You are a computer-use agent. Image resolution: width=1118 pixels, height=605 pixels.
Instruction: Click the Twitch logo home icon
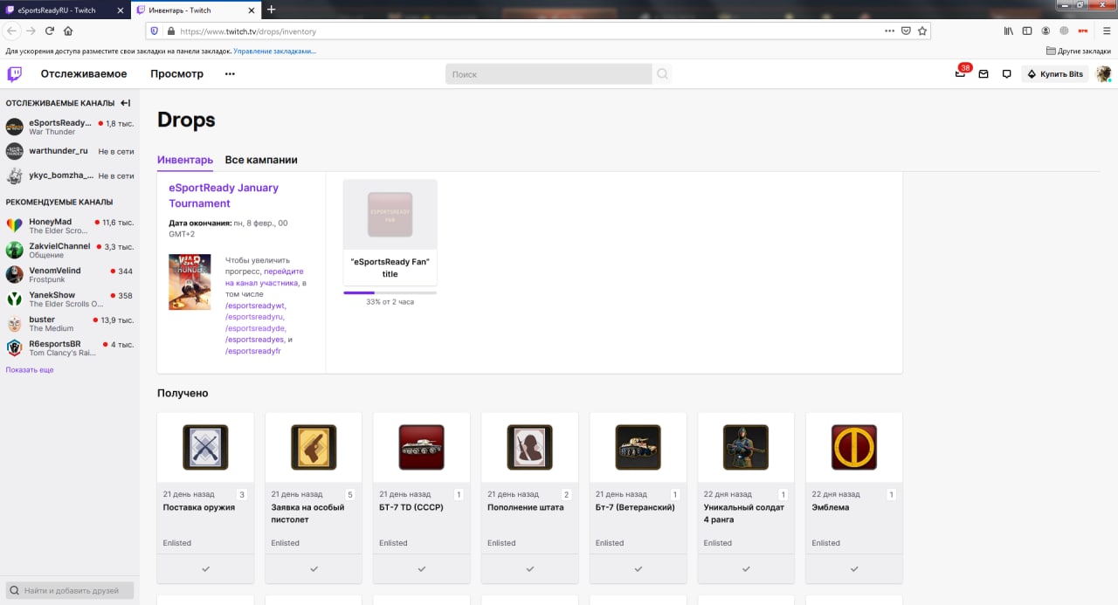[x=14, y=74]
